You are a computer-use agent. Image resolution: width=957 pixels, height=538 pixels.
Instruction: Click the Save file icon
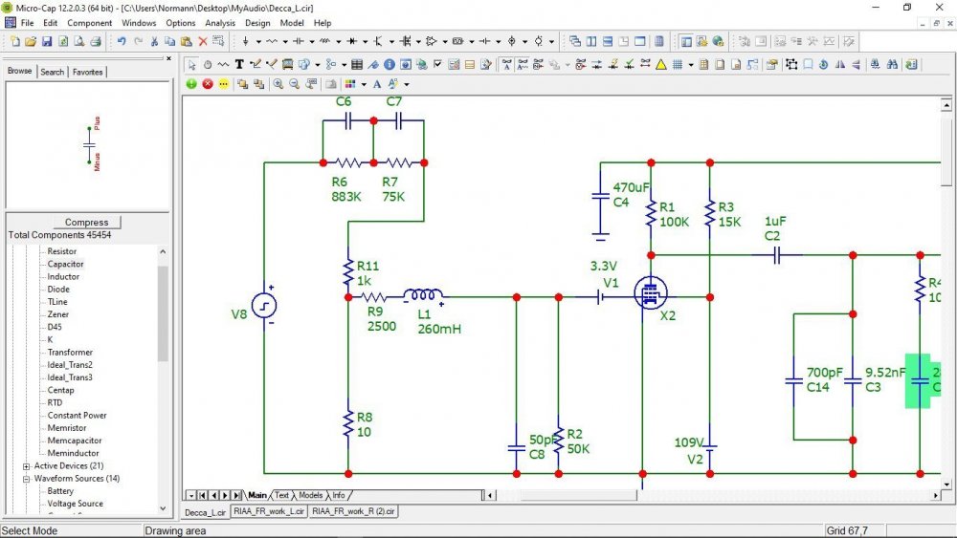[x=48, y=41]
